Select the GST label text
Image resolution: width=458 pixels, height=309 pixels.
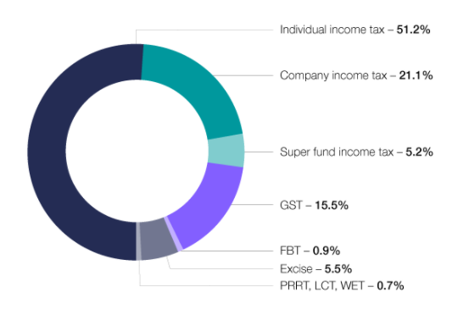[291, 205]
